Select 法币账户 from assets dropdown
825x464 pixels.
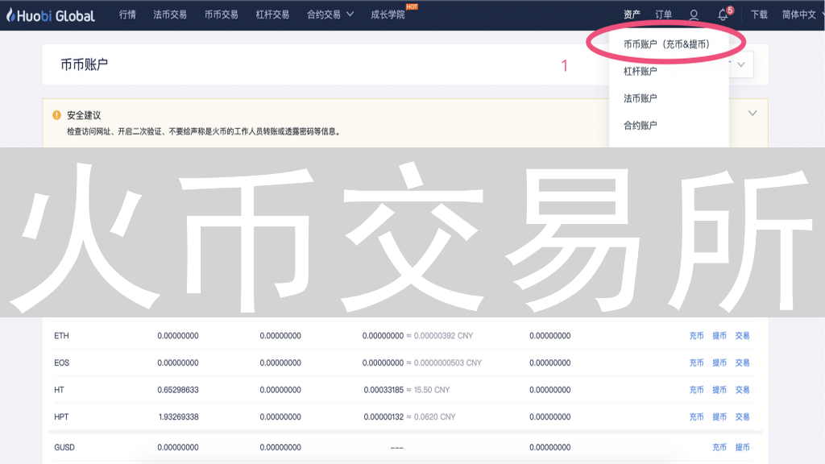(641, 98)
